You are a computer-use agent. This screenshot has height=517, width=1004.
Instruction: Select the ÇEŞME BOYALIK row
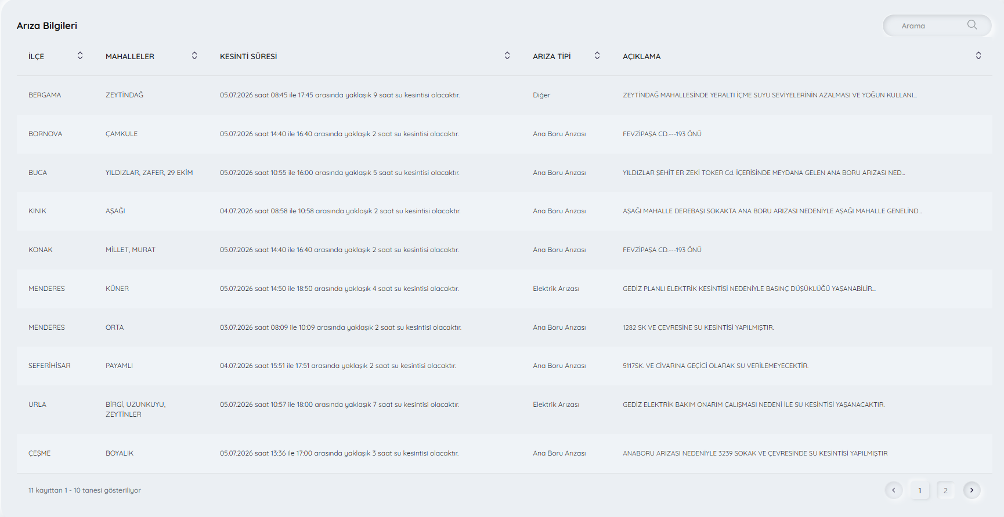[504, 453]
